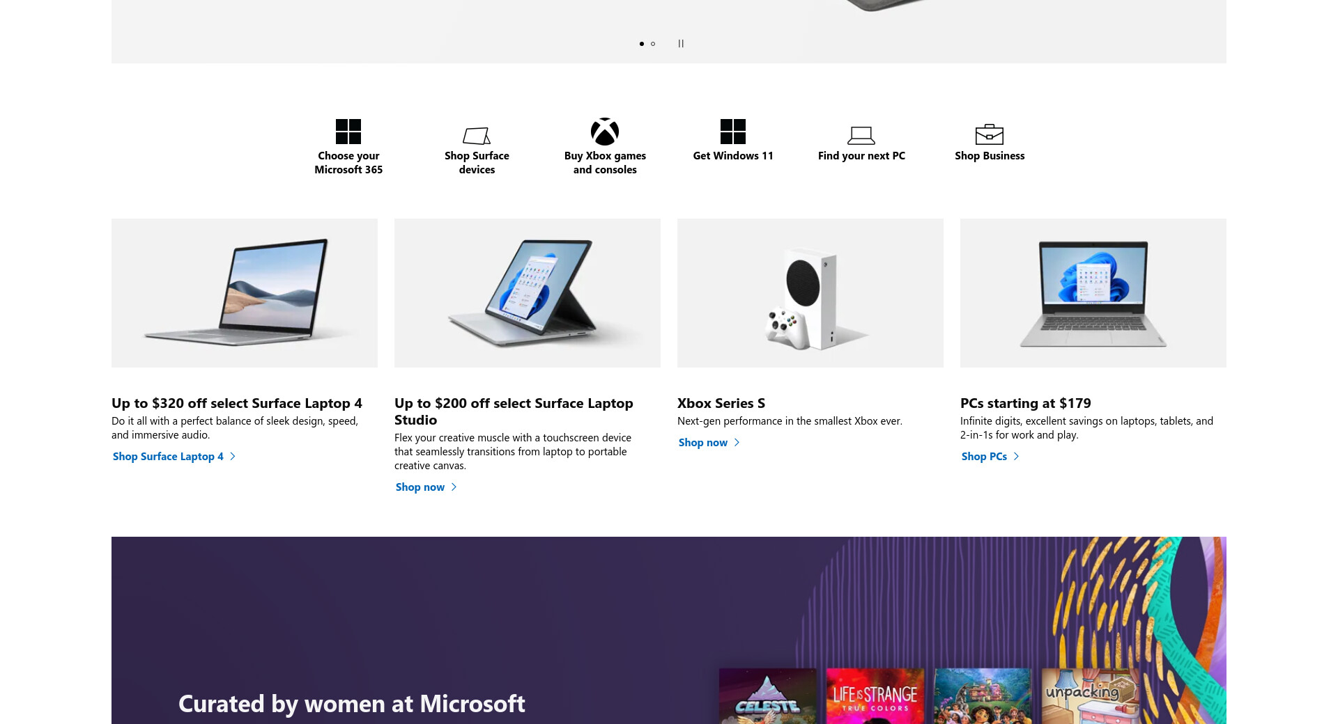
Task: Click the Unpacking game cover
Action: tap(1090, 696)
